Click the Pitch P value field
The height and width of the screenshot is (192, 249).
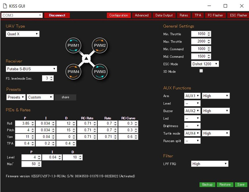pos(25,130)
